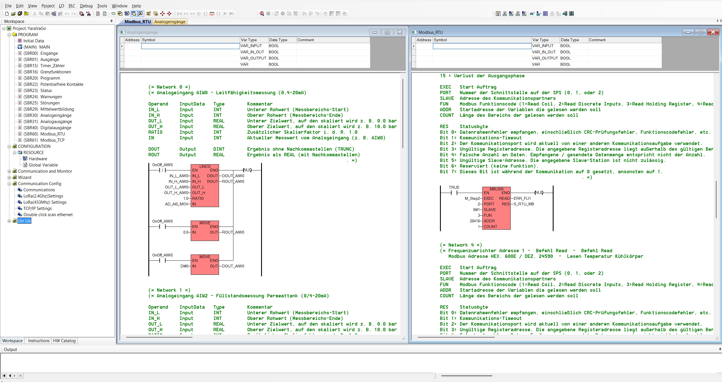Click the Symbol input cell in Modbus_RTU

point(482,46)
